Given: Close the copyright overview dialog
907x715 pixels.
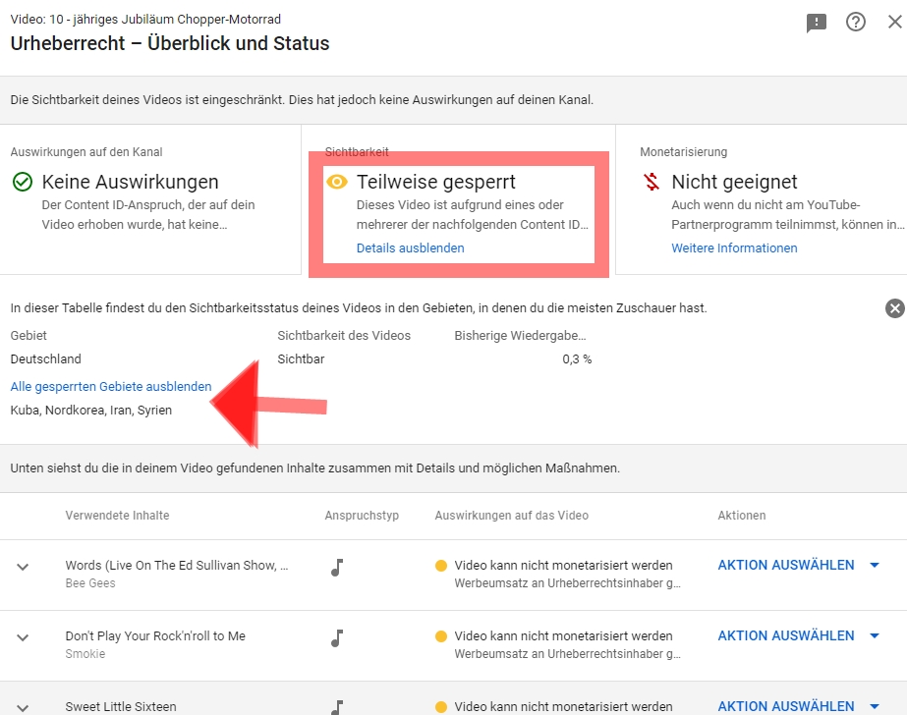Looking at the screenshot, I should [895, 22].
